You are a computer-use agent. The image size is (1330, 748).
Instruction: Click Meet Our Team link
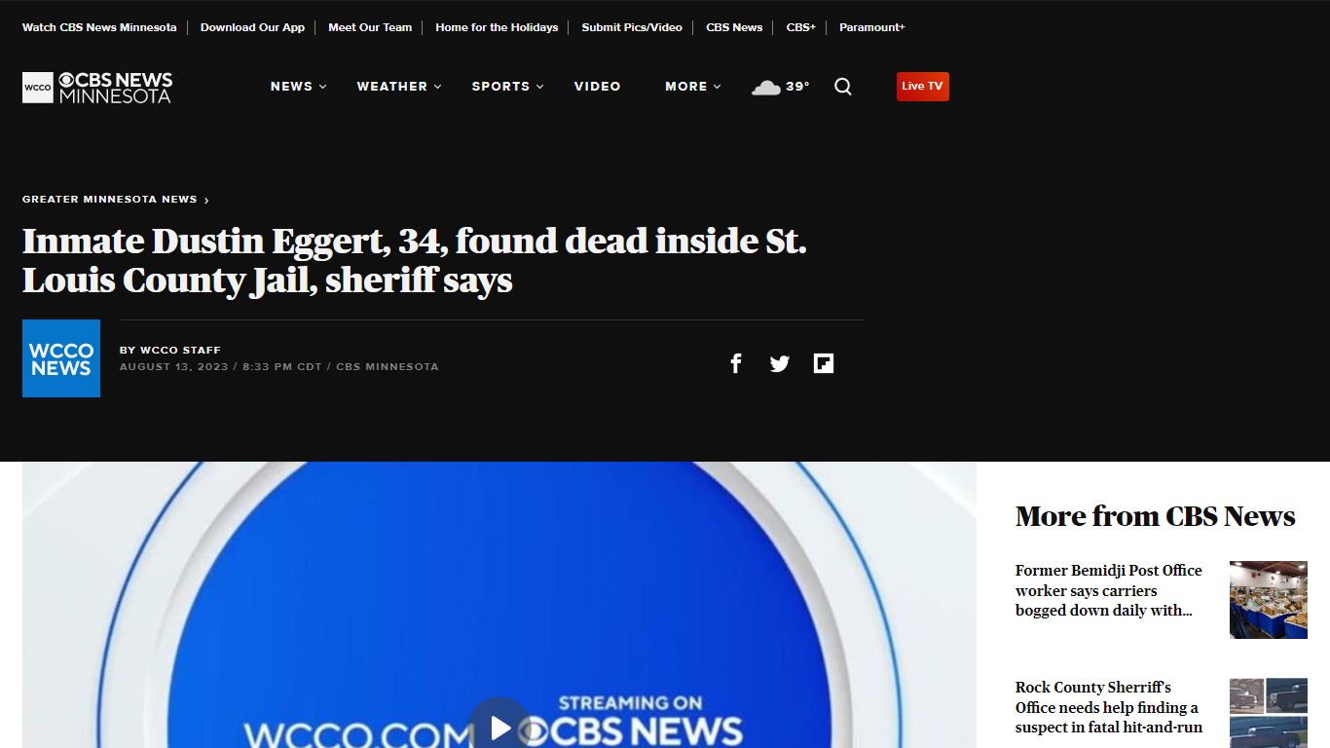(370, 27)
